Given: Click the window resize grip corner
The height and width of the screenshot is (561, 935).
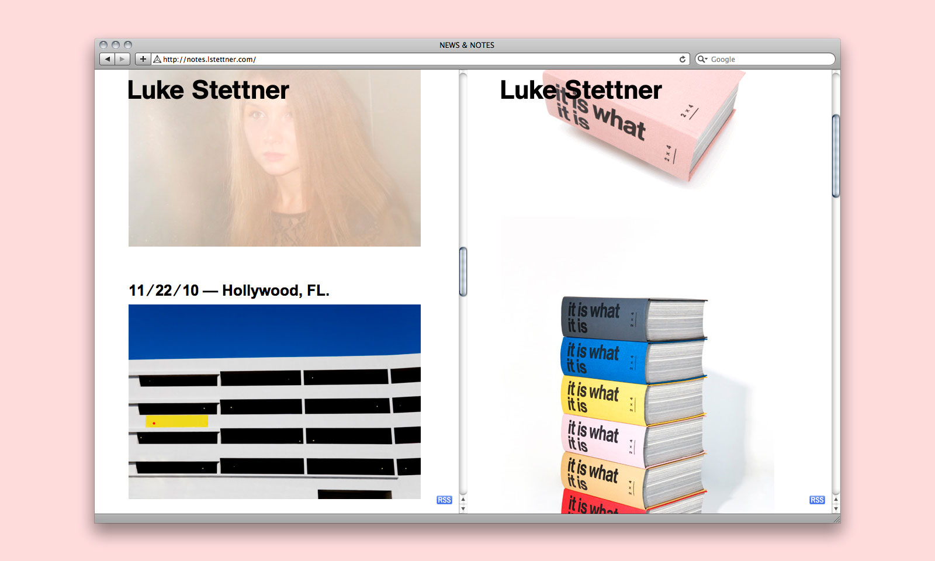Looking at the screenshot, I should click(x=836, y=519).
